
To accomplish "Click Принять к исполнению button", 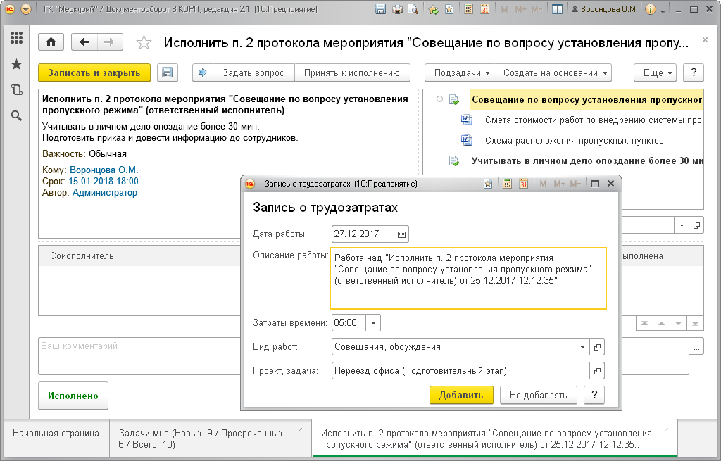I will click(x=352, y=72).
